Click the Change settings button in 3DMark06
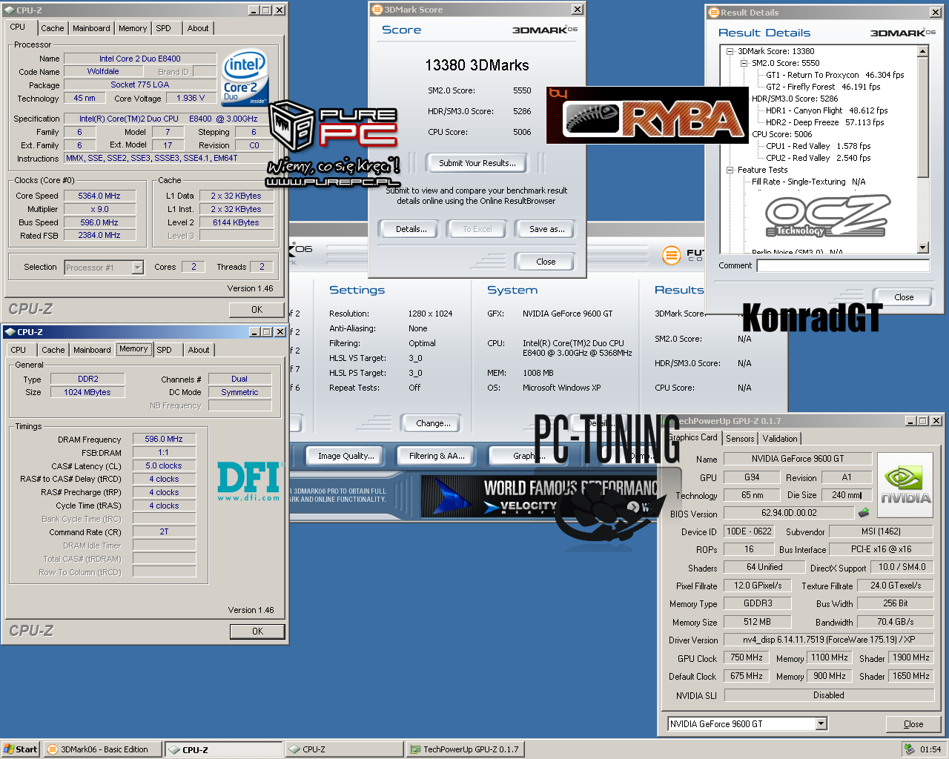Image resolution: width=949 pixels, height=759 pixels. pyautogui.click(x=433, y=423)
